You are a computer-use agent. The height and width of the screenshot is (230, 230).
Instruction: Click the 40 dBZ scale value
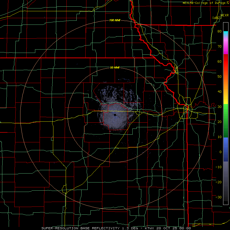220,92
